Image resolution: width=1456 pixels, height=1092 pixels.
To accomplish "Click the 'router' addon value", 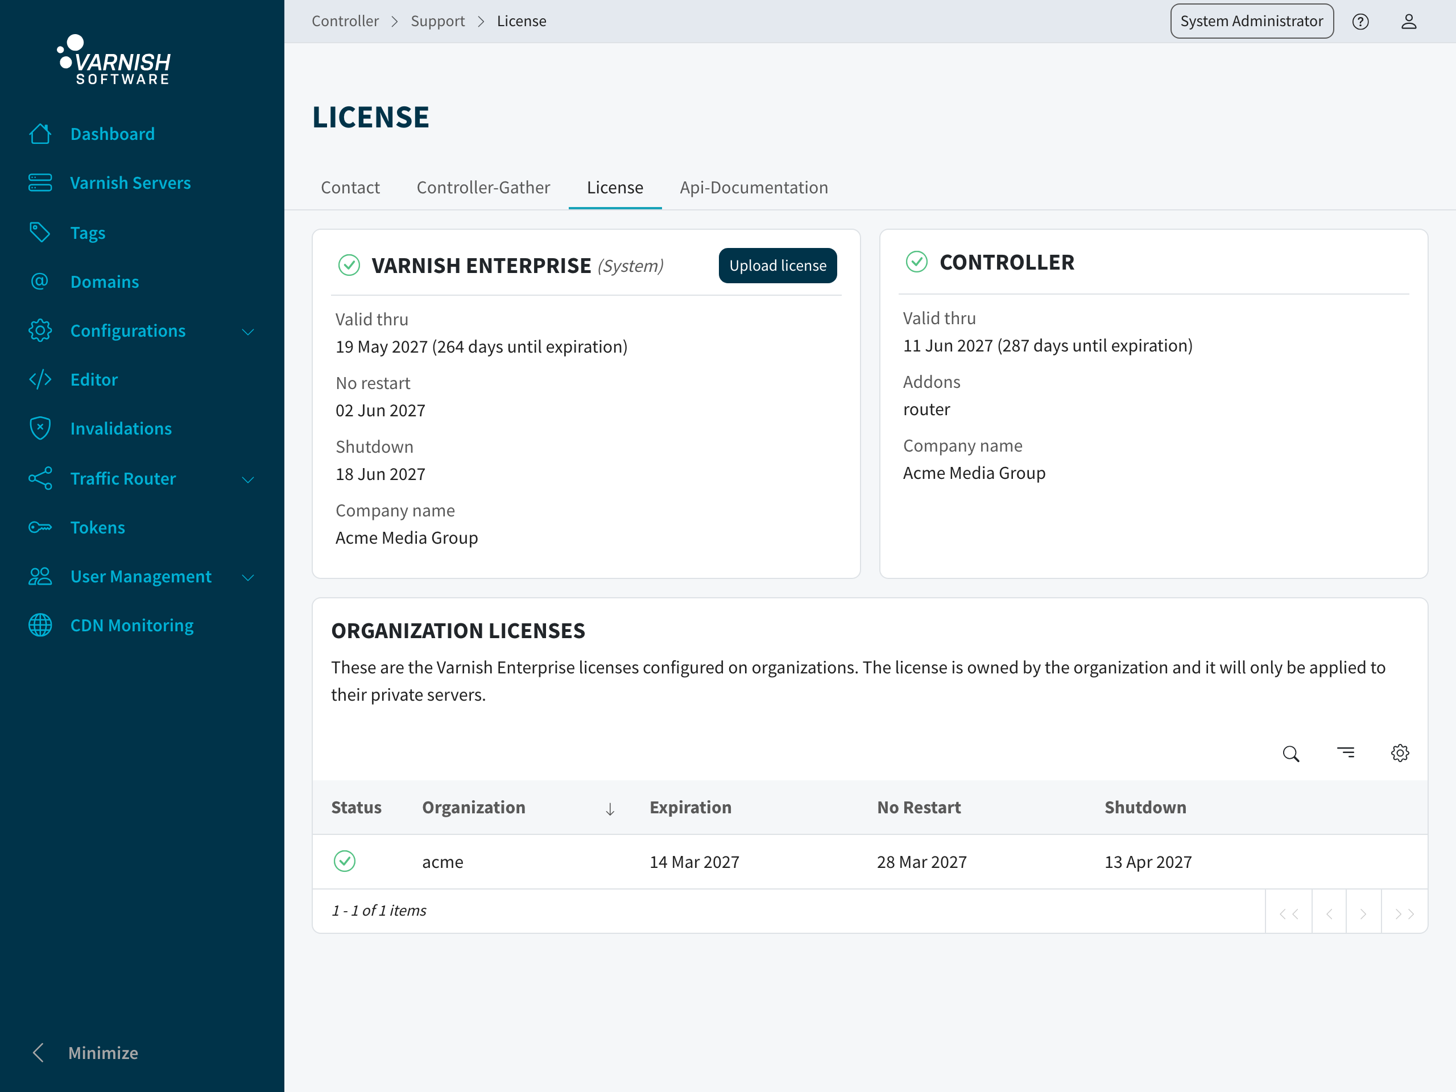I will (926, 409).
